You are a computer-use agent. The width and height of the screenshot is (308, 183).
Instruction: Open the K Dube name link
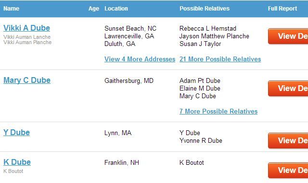click(17, 162)
